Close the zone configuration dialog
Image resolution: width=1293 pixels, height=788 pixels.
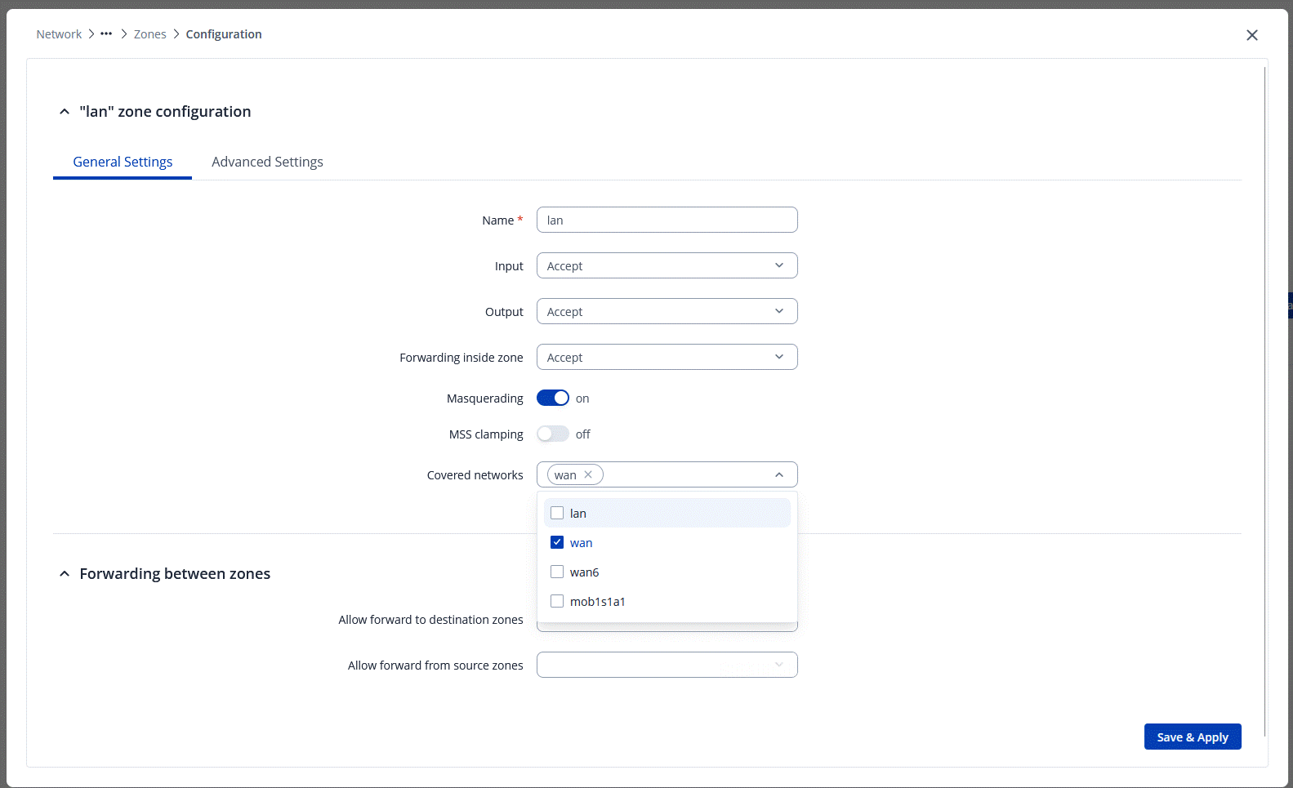(x=1251, y=35)
